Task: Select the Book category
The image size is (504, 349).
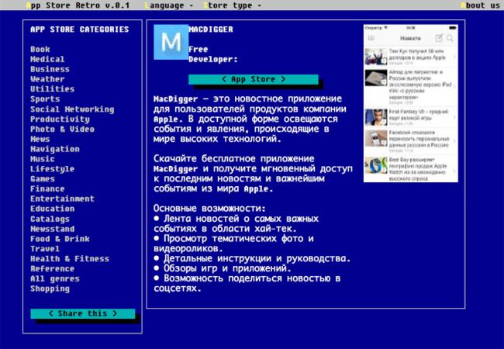Action: coord(40,50)
